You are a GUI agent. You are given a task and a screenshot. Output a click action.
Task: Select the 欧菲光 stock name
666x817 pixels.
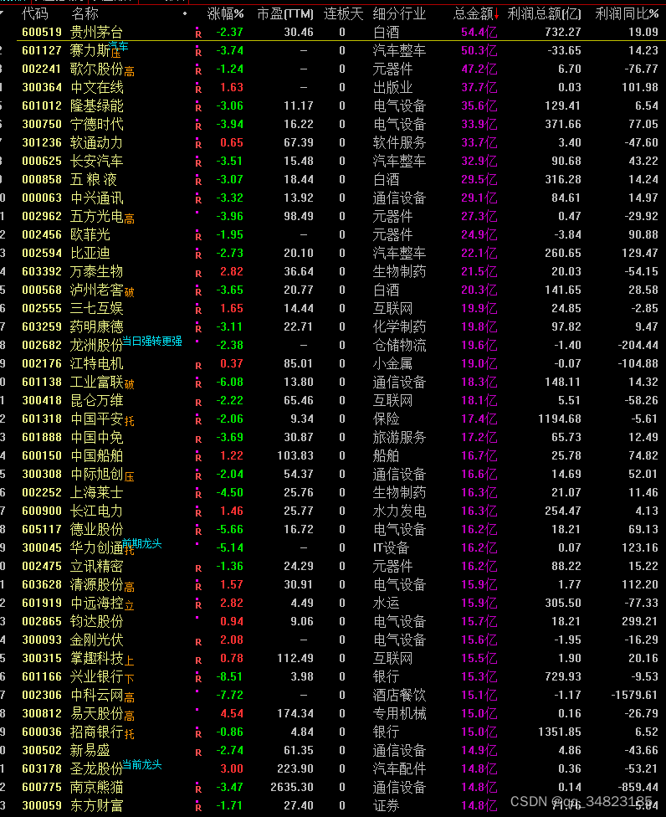90,234
